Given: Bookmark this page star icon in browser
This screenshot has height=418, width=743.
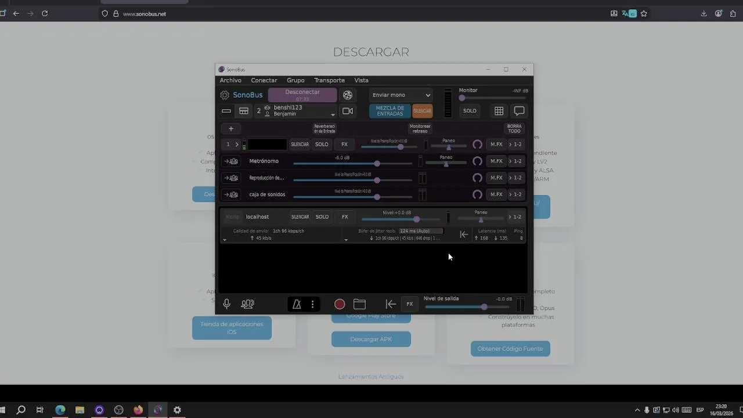Looking at the screenshot, I should [x=644, y=13].
